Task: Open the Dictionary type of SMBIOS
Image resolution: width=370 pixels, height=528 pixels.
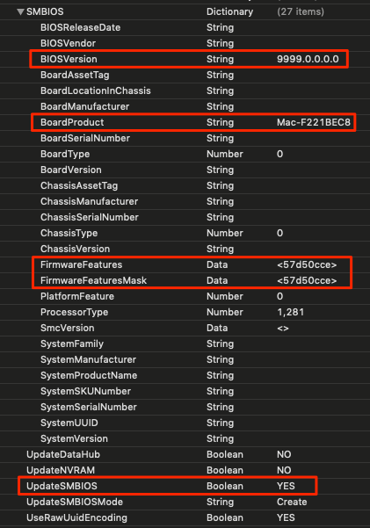Action: pyautogui.click(x=229, y=11)
